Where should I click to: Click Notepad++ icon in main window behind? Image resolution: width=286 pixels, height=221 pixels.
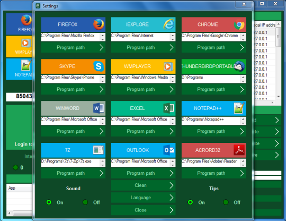point(26,65)
